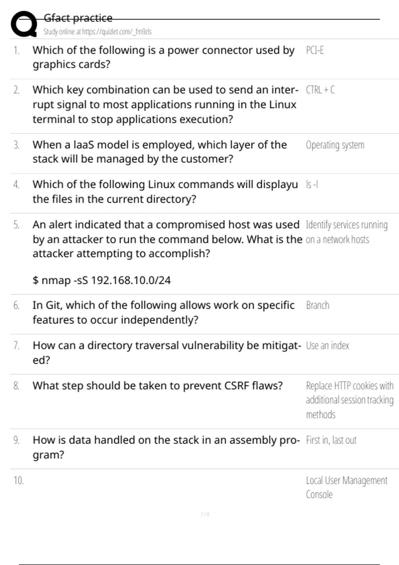
Task: Click the Quizlet Q logo
Action: (24, 24)
